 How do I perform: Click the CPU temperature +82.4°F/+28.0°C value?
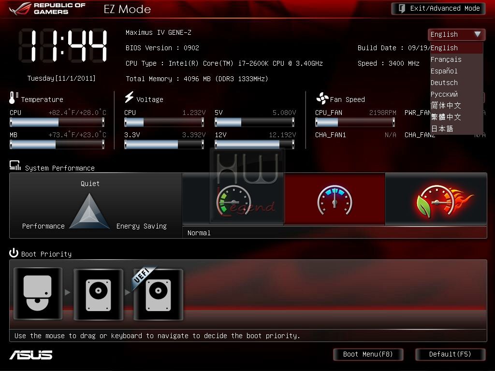pyautogui.click(x=77, y=113)
